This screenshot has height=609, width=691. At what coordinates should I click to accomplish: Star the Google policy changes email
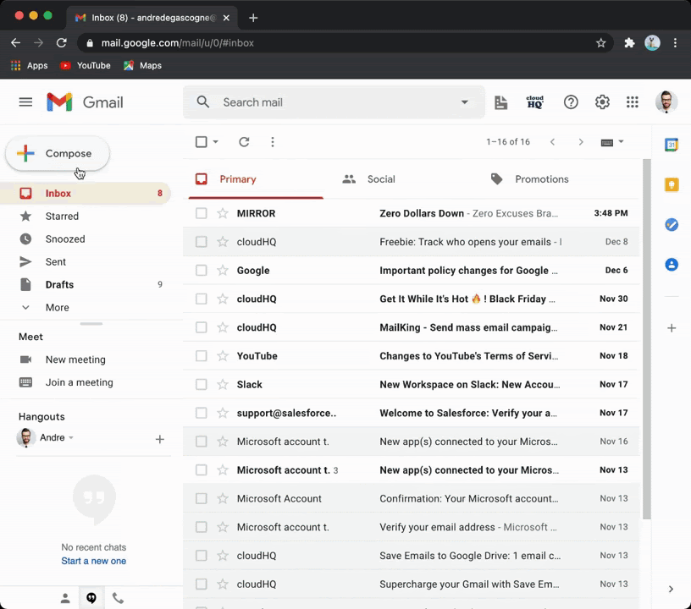pyautogui.click(x=223, y=270)
